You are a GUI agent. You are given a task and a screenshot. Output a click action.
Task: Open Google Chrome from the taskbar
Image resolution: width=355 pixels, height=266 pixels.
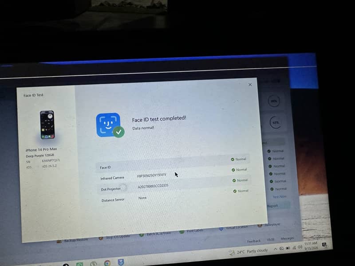coord(107,263)
